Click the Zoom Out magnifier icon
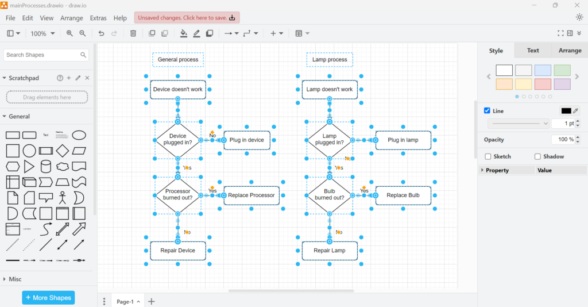Image resolution: width=588 pixels, height=307 pixels. pos(83,33)
